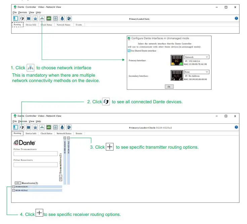The width and height of the screenshot is (247, 224).
Task: Open the blue help question mark in the upper window
Action: (236, 18)
